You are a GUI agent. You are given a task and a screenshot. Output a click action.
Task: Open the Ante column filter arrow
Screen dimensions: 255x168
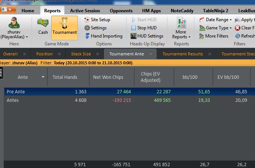pos(43,77)
